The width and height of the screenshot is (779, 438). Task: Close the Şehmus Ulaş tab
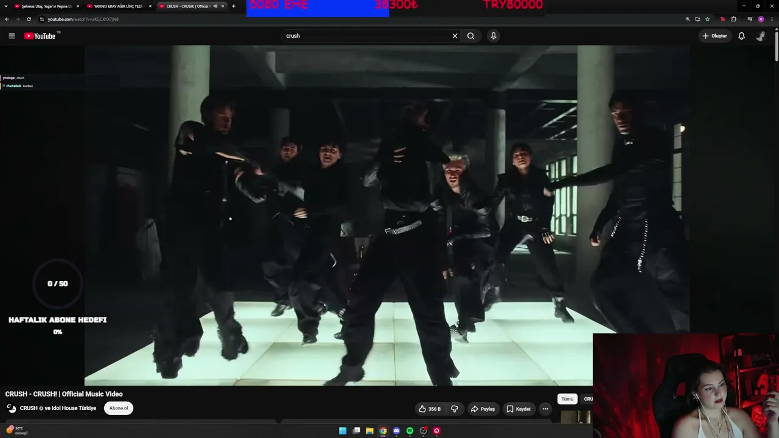pyautogui.click(x=78, y=6)
